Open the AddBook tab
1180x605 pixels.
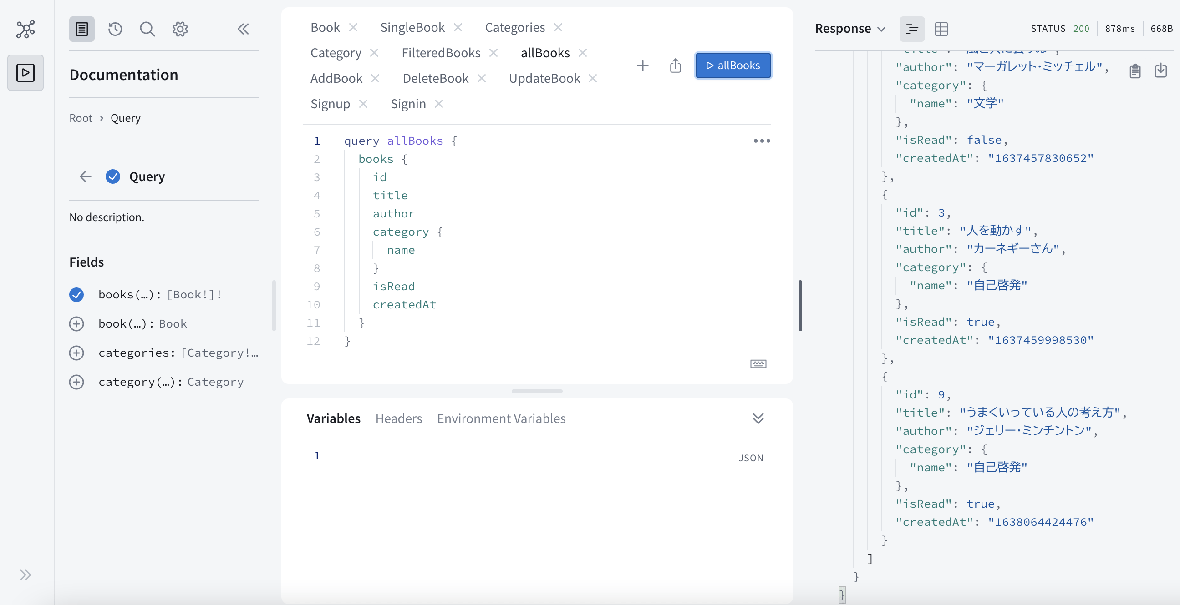pyautogui.click(x=336, y=78)
